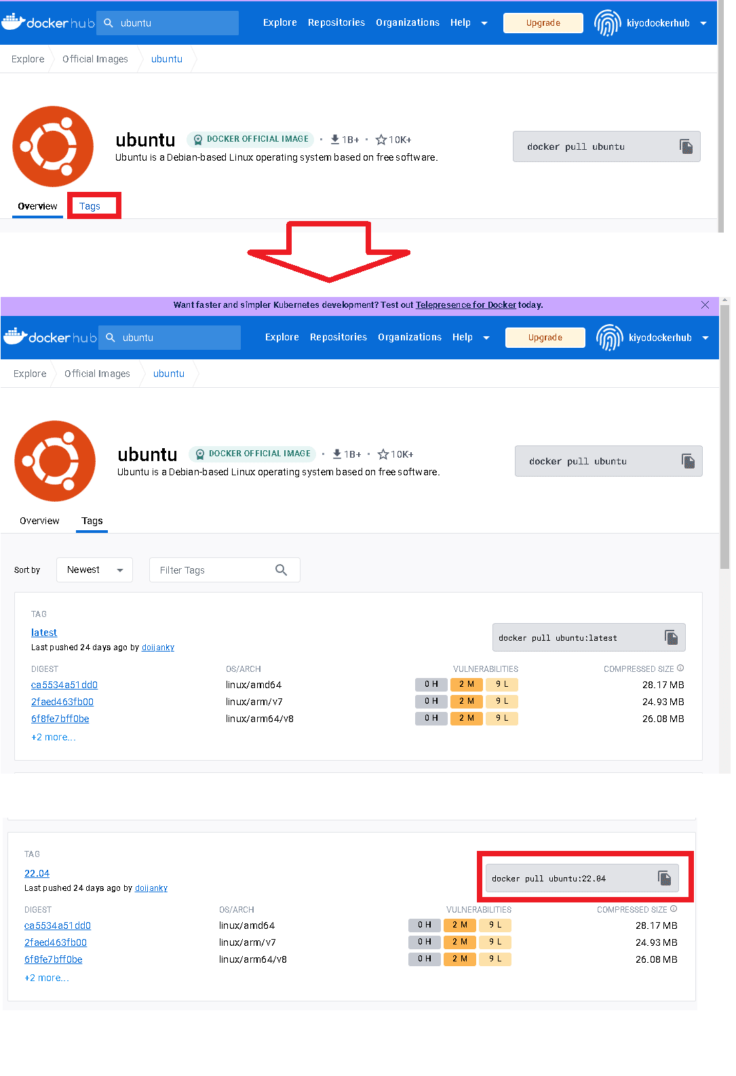Screen dimensions: 736x1076
Task: Click Upgrade button below the purple banner
Action: coord(545,338)
